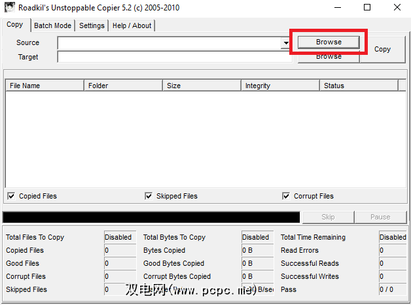Click inside the Source path field

pyautogui.click(x=170, y=43)
